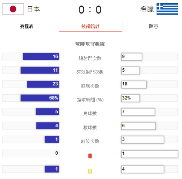This screenshot has height=179, width=182.
Task: Click Greece's corner kicks bar showing 7
Action: point(138,112)
